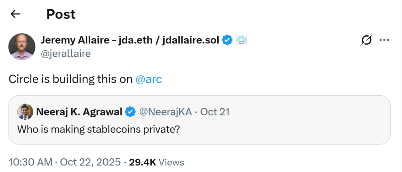Click the Circle affiliation badge icon
Screen dimensions: 402x172
click(x=241, y=40)
